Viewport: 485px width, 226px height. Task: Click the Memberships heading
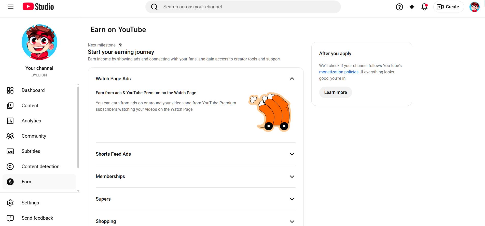click(110, 176)
